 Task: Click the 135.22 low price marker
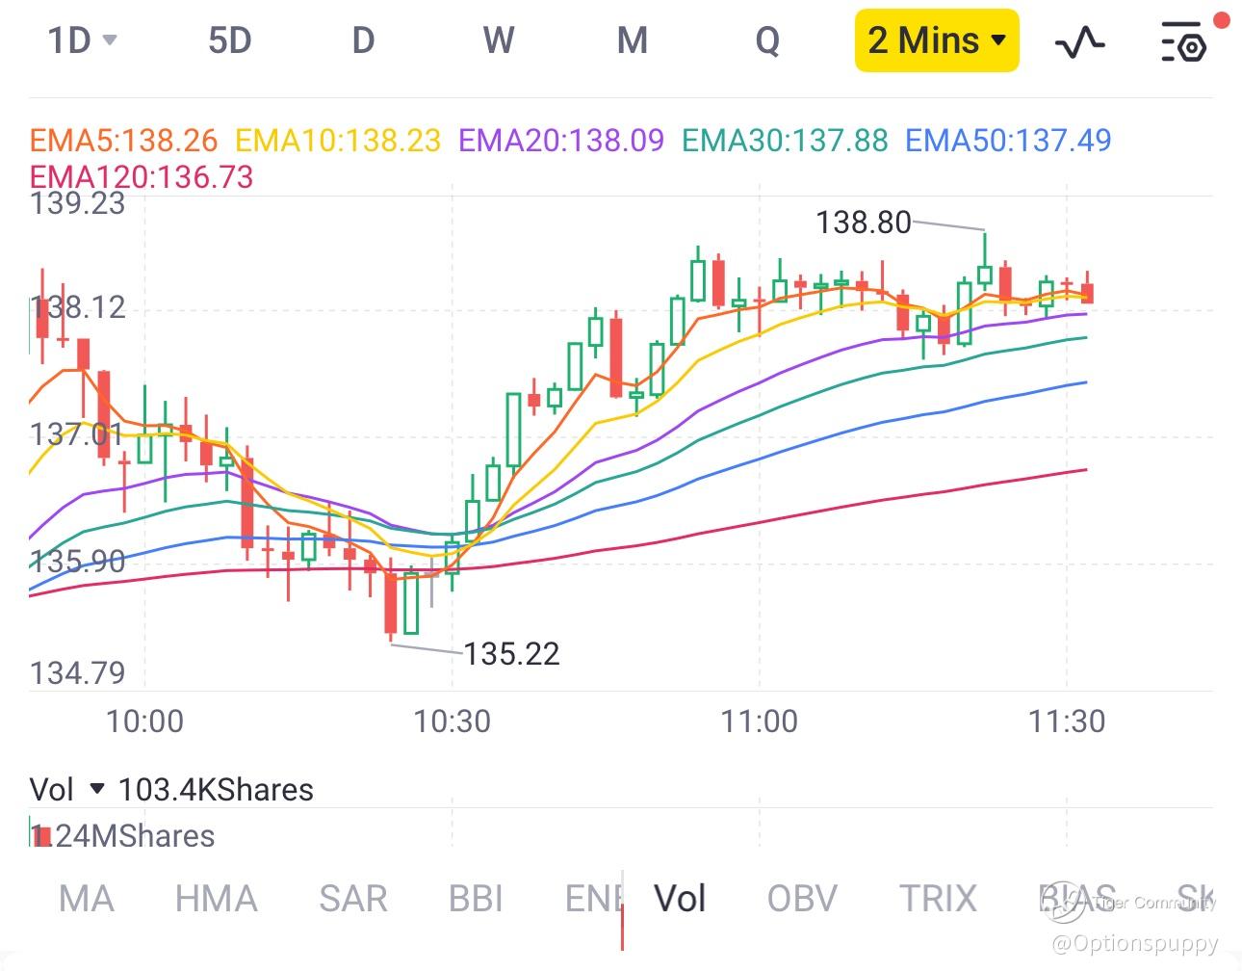pos(511,654)
